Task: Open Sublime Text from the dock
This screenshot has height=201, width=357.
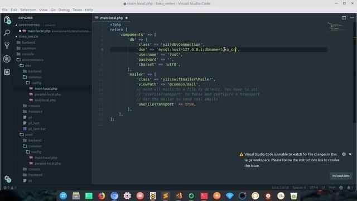Action: [x=166, y=196]
